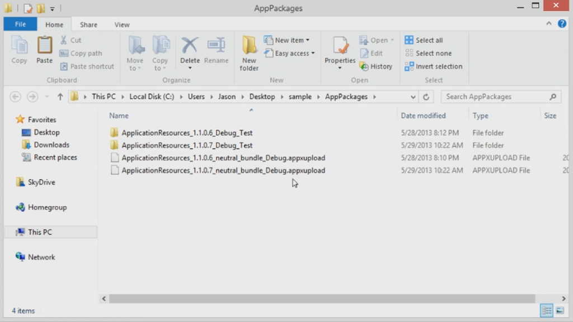Sort by the Name column header

pyautogui.click(x=119, y=116)
